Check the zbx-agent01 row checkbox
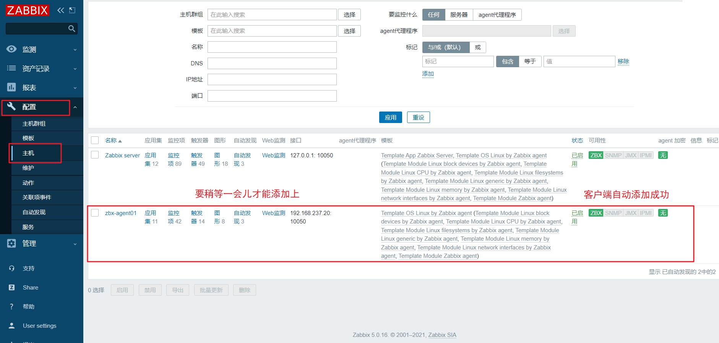Screen dimensions: 719x343 click(95, 212)
